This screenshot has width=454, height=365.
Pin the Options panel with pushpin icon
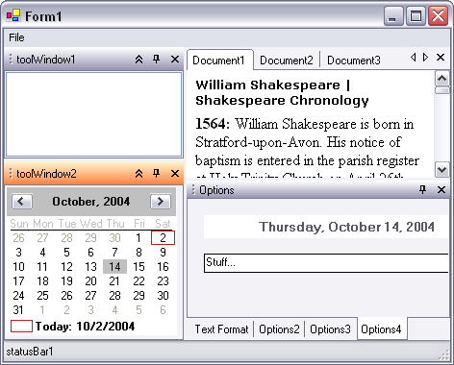click(423, 189)
